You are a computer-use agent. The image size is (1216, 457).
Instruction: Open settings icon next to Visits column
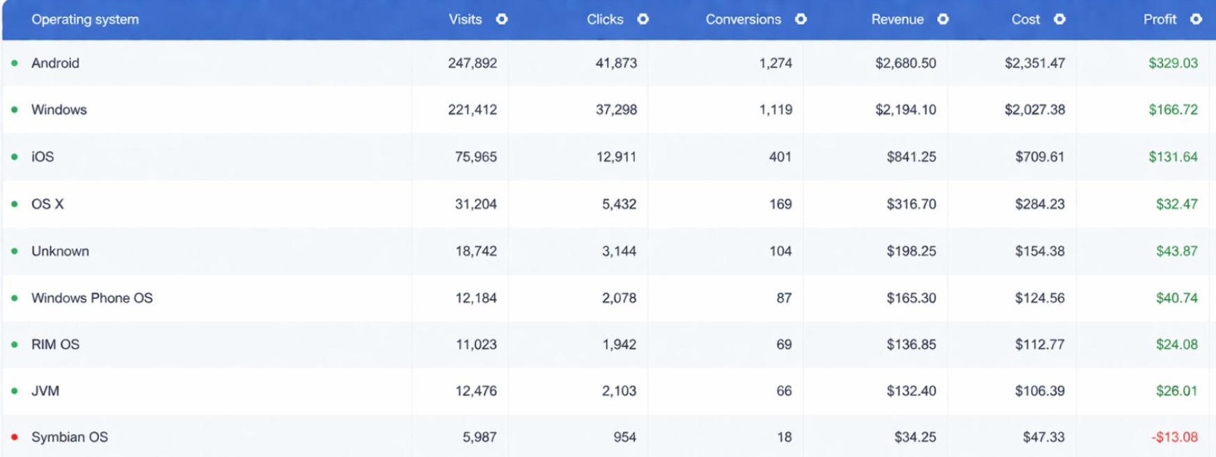502,19
